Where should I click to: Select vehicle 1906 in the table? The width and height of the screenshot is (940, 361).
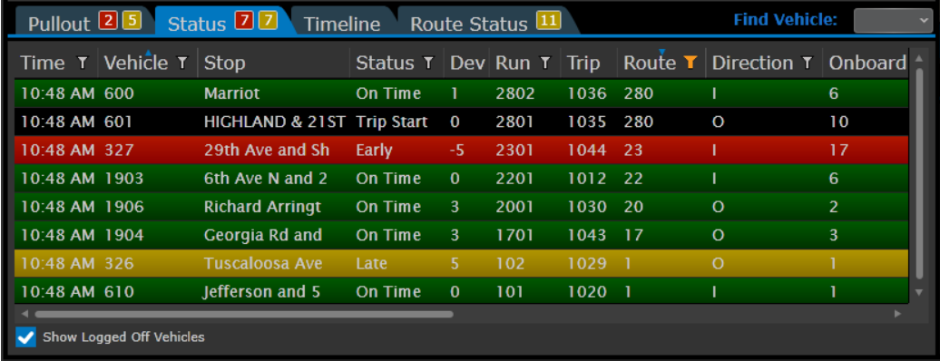click(123, 207)
